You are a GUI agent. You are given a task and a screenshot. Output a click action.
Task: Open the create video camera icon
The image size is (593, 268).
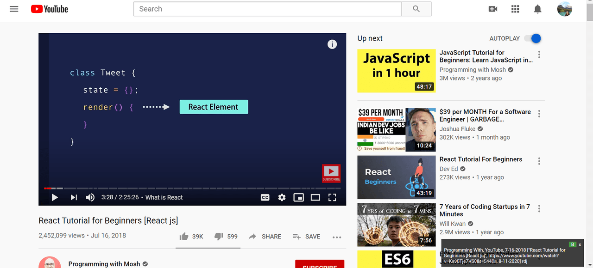(x=493, y=9)
